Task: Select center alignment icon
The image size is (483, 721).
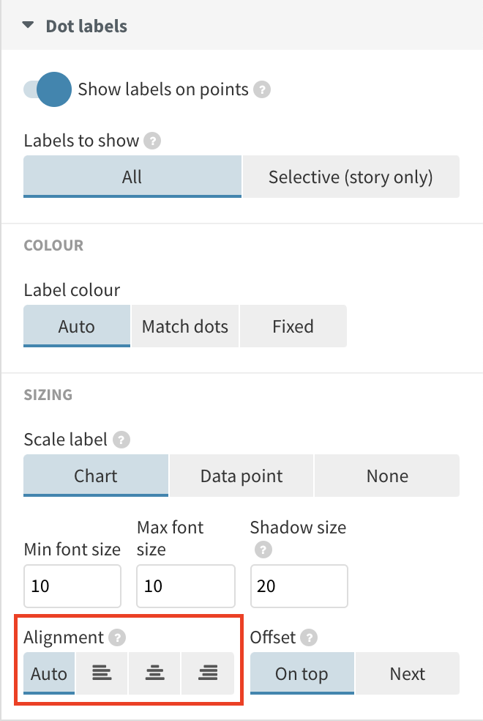Action: (x=154, y=673)
